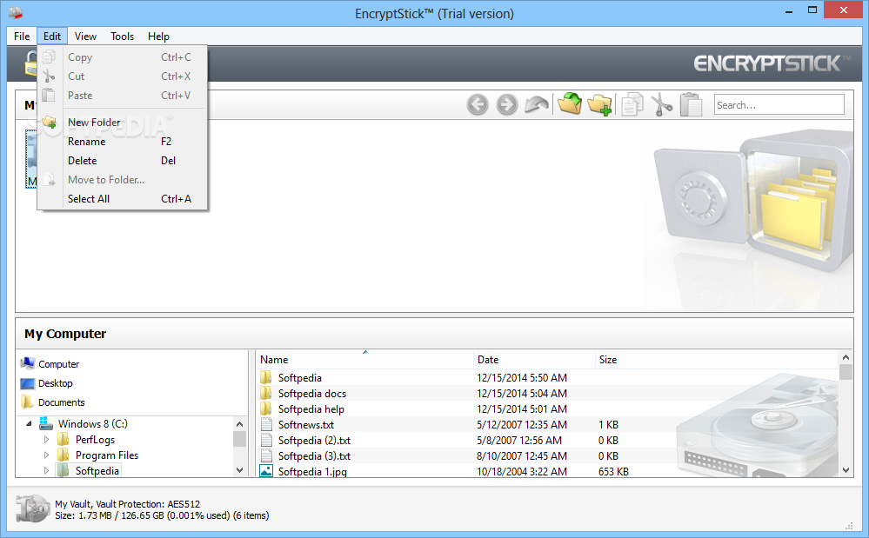Choose Delete from the Edit menu

tap(122, 161)
